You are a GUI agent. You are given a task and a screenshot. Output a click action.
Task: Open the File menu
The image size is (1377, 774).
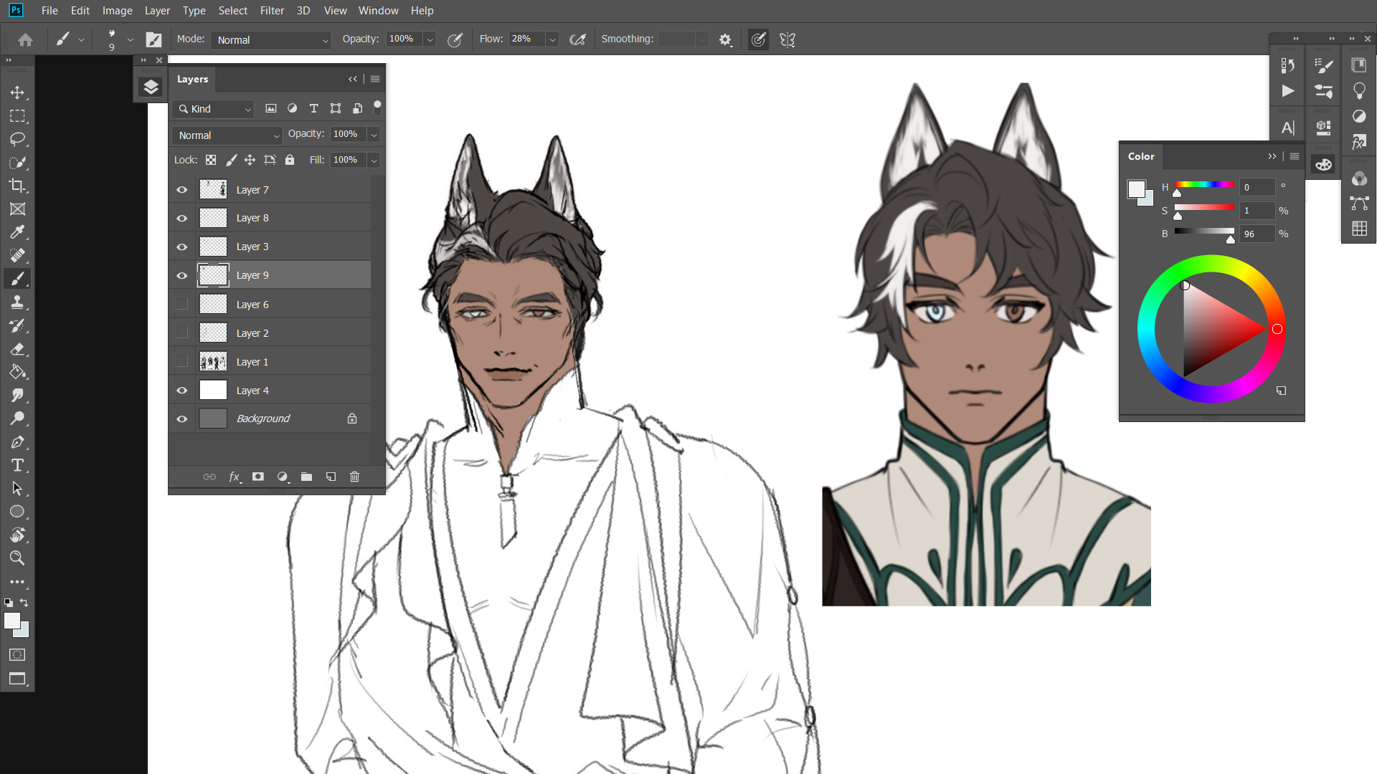click(x=49, y=11)
